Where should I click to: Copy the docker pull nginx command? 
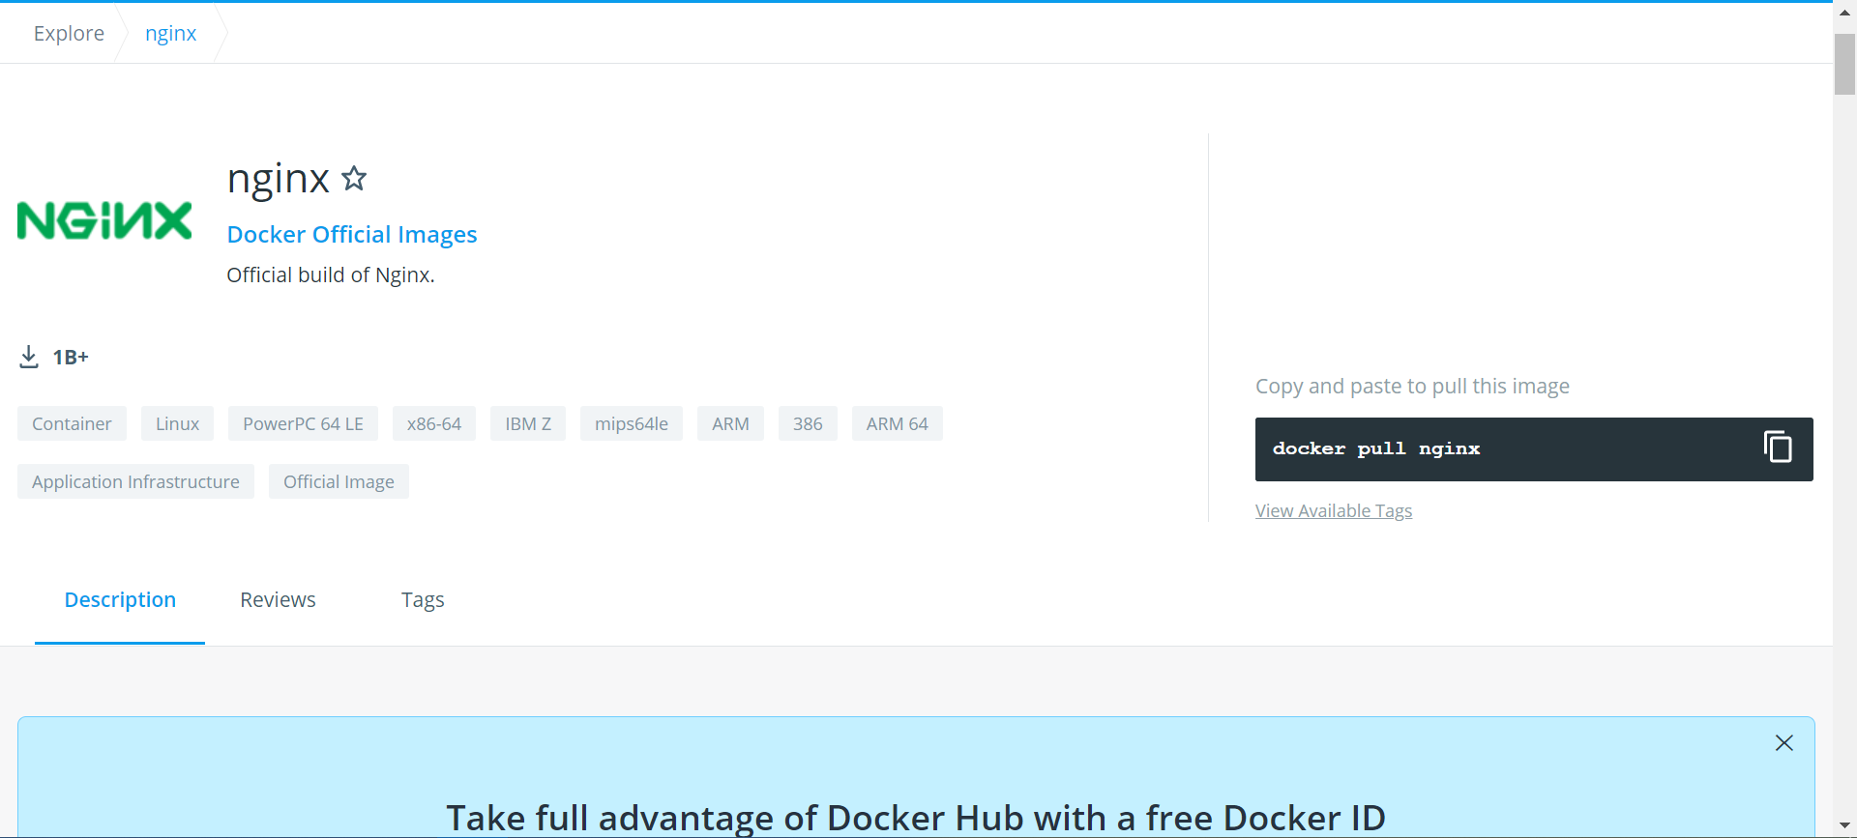click(1778, 448)
